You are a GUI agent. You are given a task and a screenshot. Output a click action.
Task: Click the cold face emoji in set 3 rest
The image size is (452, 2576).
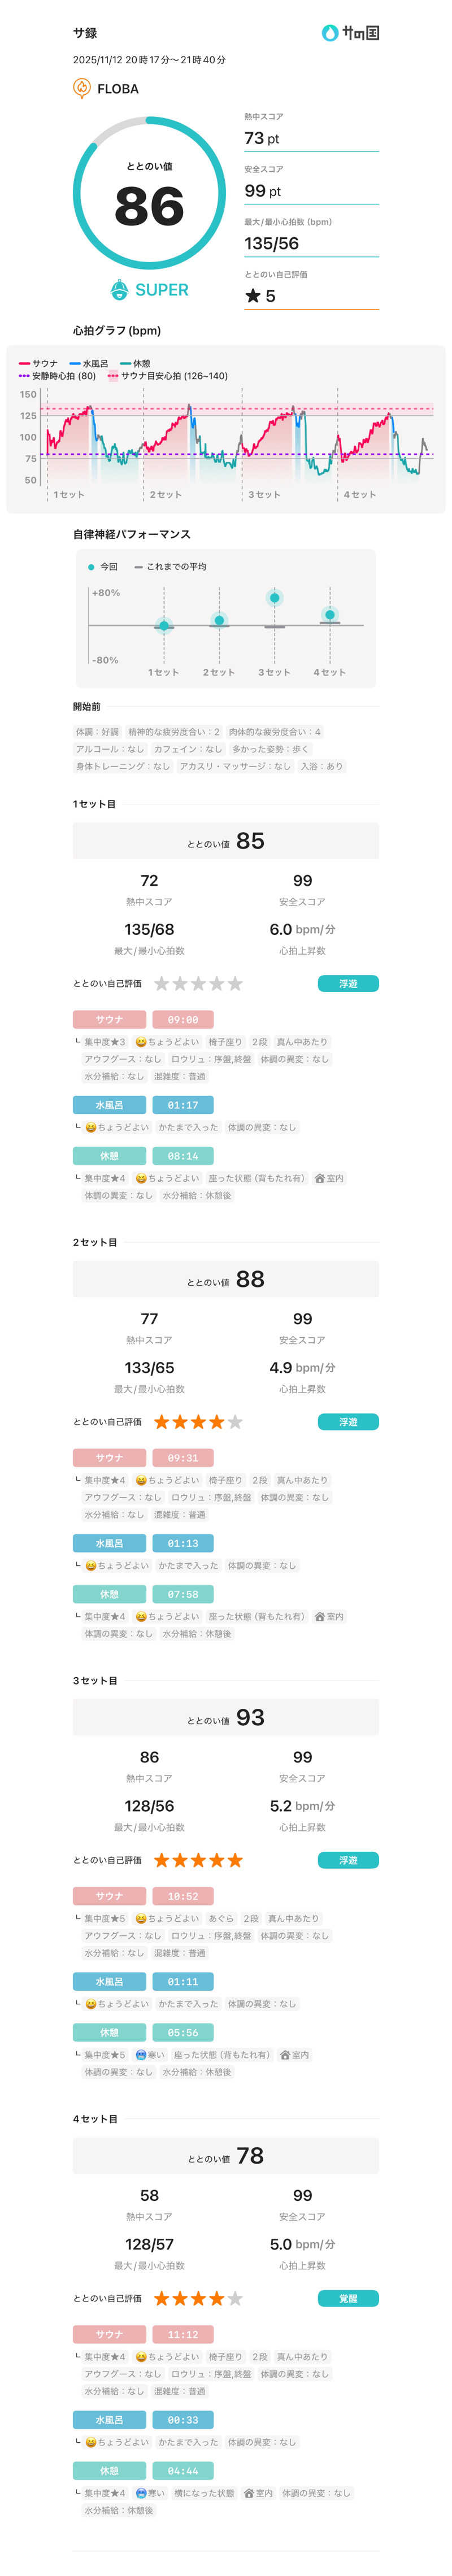point(141,2054)
